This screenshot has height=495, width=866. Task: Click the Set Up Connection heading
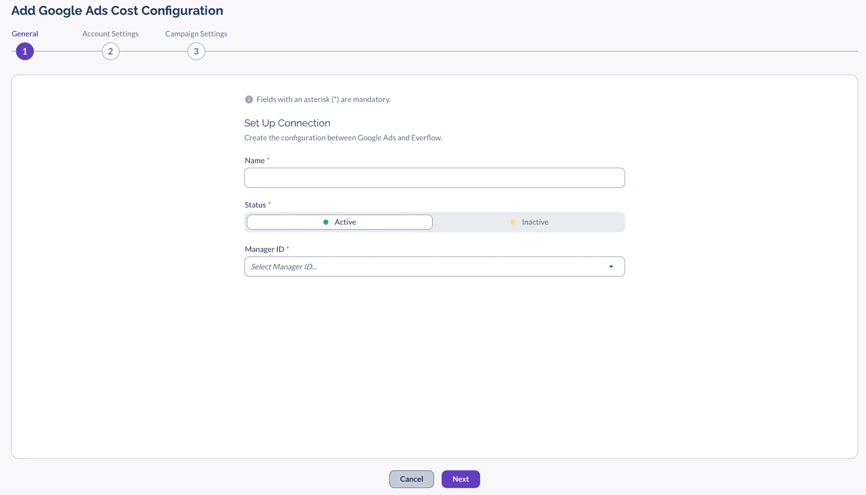[287, 123]
